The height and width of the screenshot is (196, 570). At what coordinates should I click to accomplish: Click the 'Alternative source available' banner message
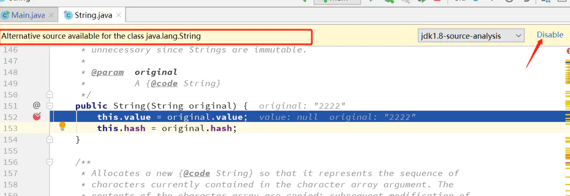[x=101, y=36]
